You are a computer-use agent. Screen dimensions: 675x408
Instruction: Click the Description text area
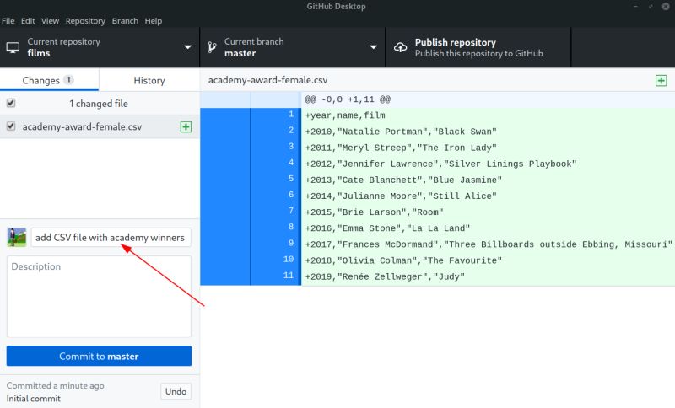[x=99, y=297]
